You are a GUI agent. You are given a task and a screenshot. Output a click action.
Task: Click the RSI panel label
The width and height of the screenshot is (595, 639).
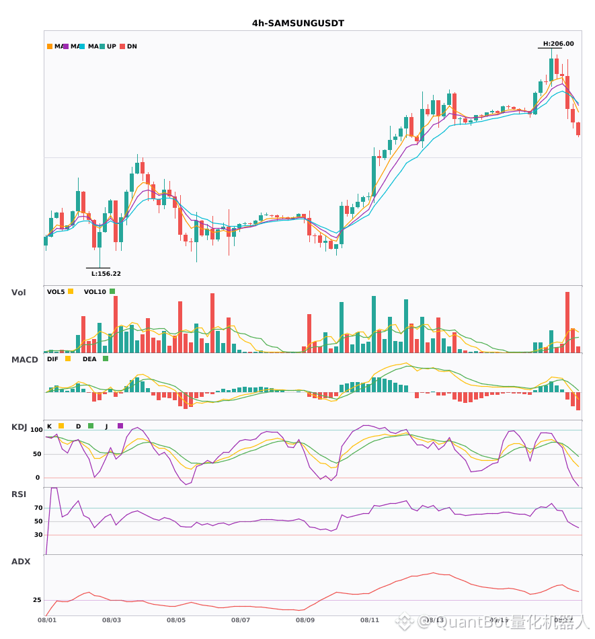19,494
